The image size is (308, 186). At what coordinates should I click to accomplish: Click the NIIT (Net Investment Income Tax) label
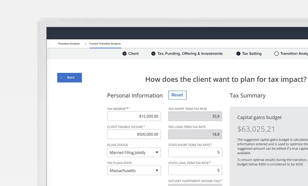(x=195, y=181)
